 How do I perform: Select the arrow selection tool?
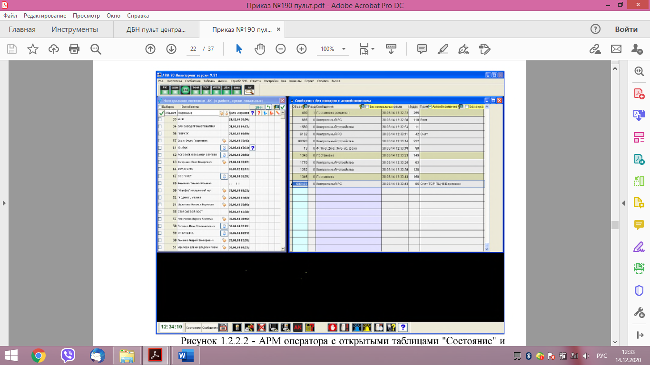pyautogui.click(x=239, y=49)
